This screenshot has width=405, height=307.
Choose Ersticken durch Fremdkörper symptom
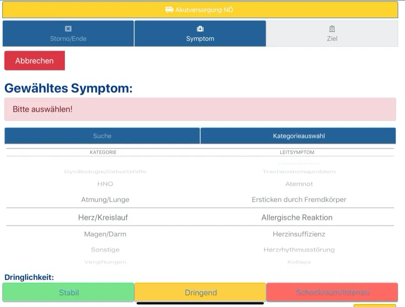pyautogui.click(x=299, y=200)
